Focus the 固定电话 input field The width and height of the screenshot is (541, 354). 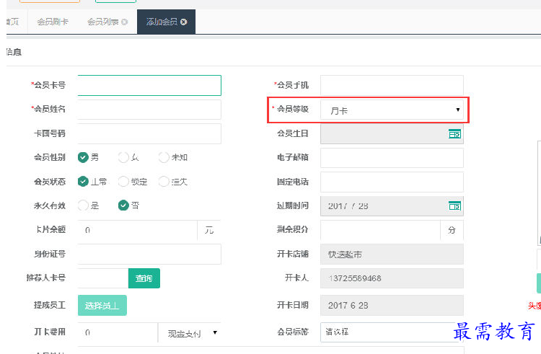pos(392,182)
